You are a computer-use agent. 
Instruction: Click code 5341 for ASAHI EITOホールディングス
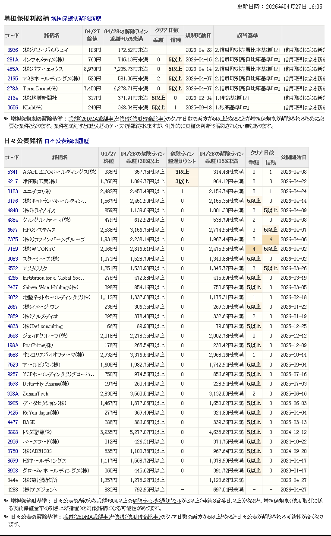tap(13, 172)
